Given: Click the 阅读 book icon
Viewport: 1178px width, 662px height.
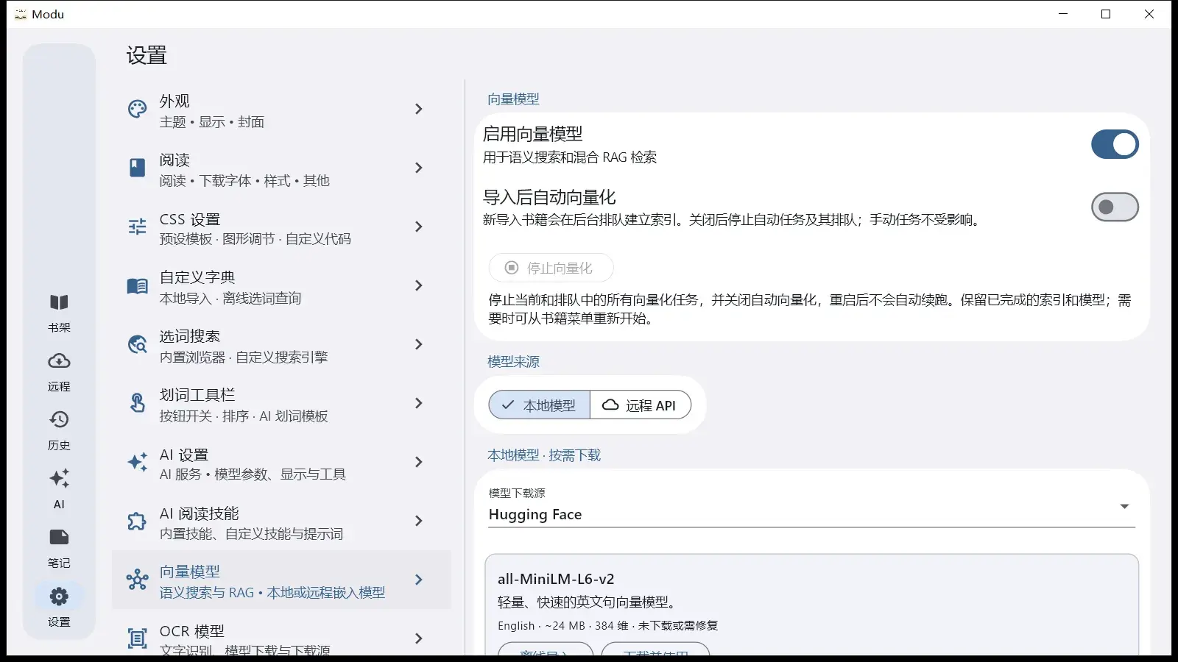Looking at the screenshot, I should [x=138, y=168].
